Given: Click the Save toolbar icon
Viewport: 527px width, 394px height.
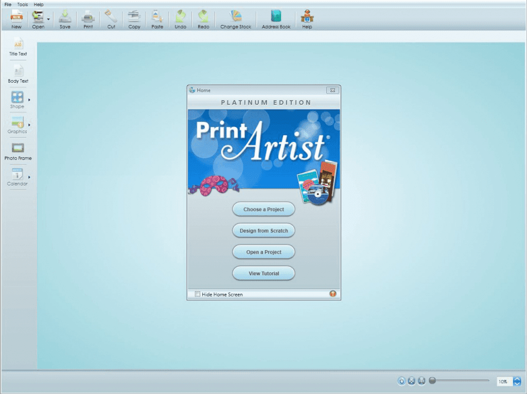Looking at the screenshot, I should 65,19.
